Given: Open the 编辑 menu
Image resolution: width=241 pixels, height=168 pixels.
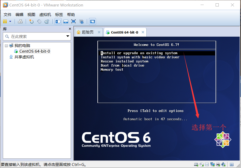Looking at the screenshot, I should tap(19, 14).
